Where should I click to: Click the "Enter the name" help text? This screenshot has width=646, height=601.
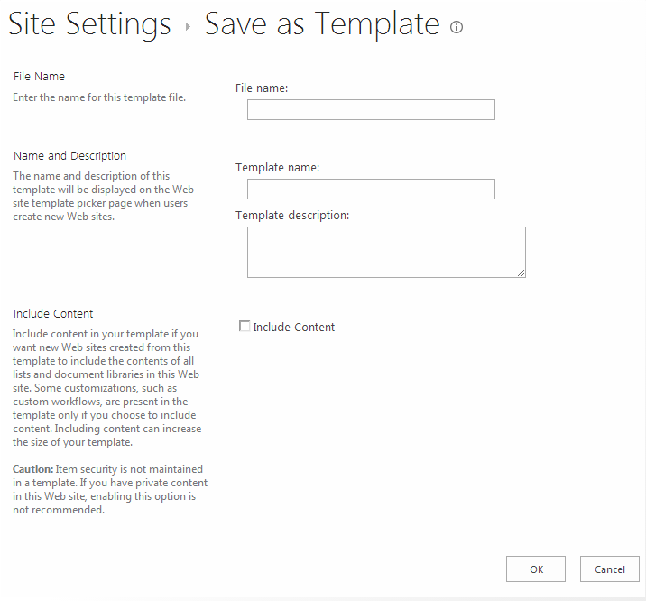[99, 97]
